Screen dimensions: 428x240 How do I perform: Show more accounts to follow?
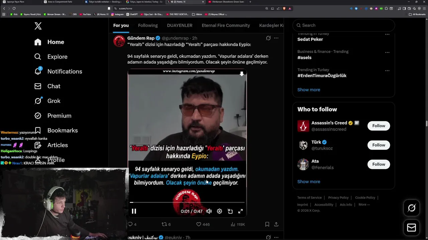coord(309,182)
